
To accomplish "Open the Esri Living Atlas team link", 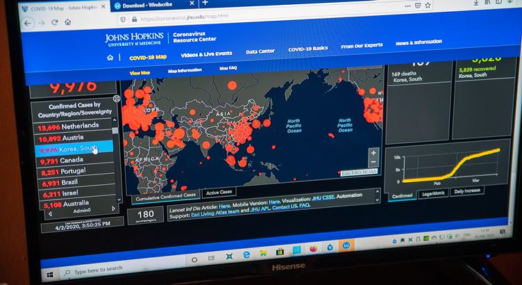I will click(215, 214).
